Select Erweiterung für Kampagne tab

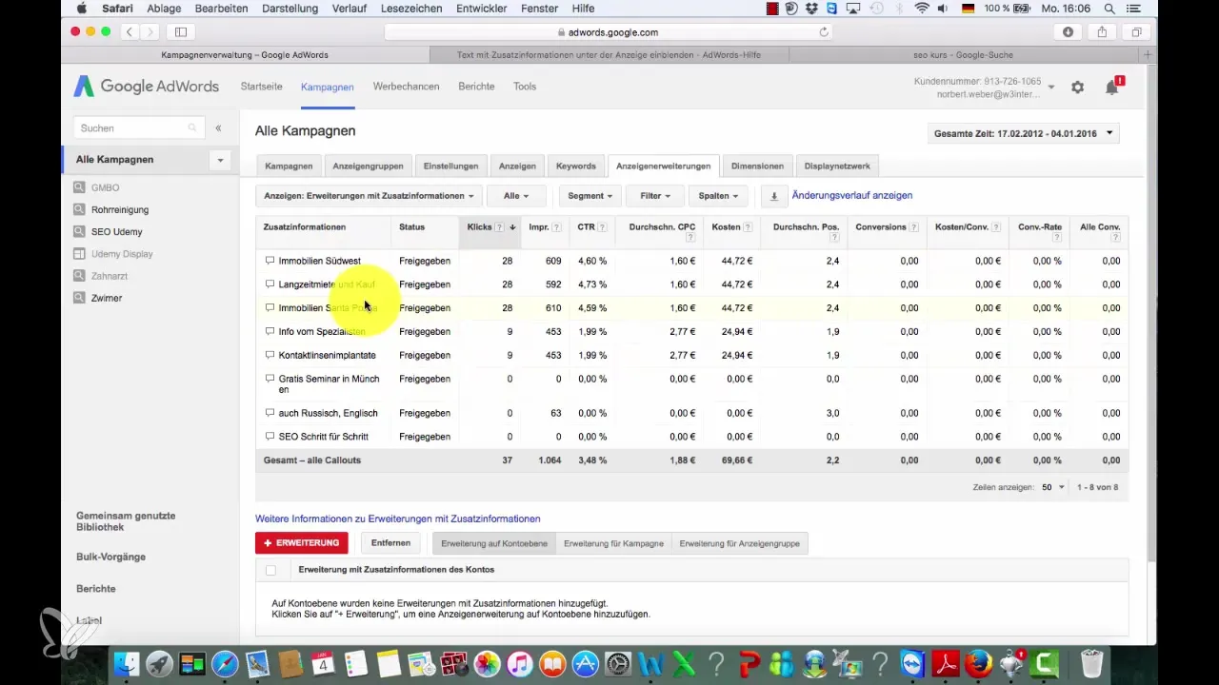pyautogui.click(x=613, y=543)
